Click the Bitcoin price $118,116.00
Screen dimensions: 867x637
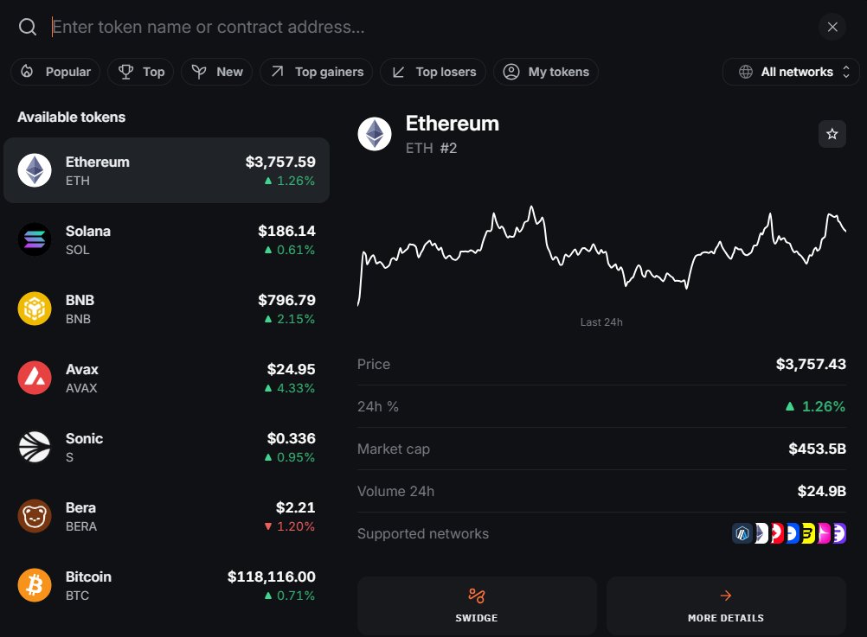pos(272,576)
